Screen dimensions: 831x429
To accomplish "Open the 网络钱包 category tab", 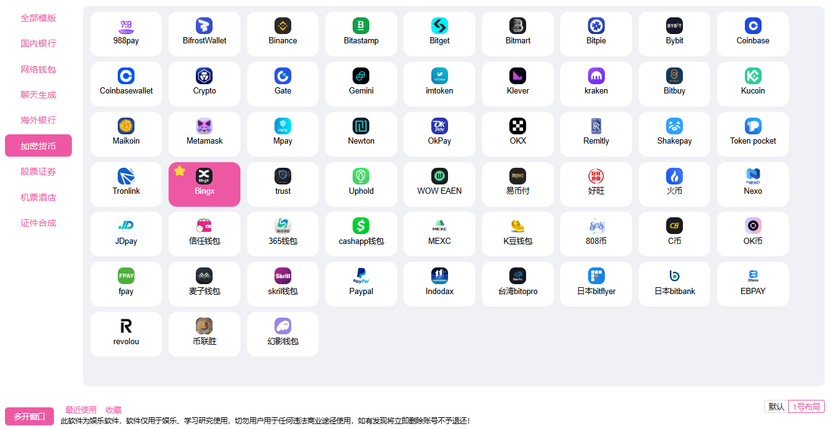I will [38, 69].
